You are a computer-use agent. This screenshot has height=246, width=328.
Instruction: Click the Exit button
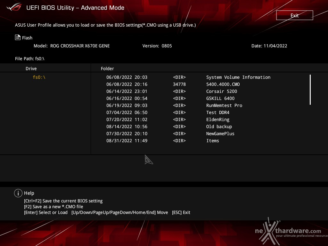coord(295,15)
